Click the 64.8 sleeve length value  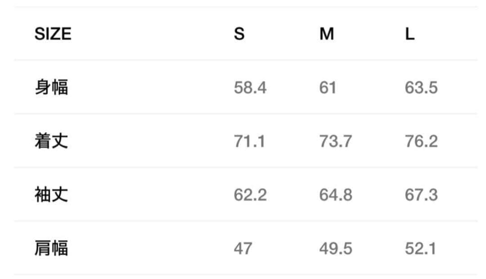[335, 195]
